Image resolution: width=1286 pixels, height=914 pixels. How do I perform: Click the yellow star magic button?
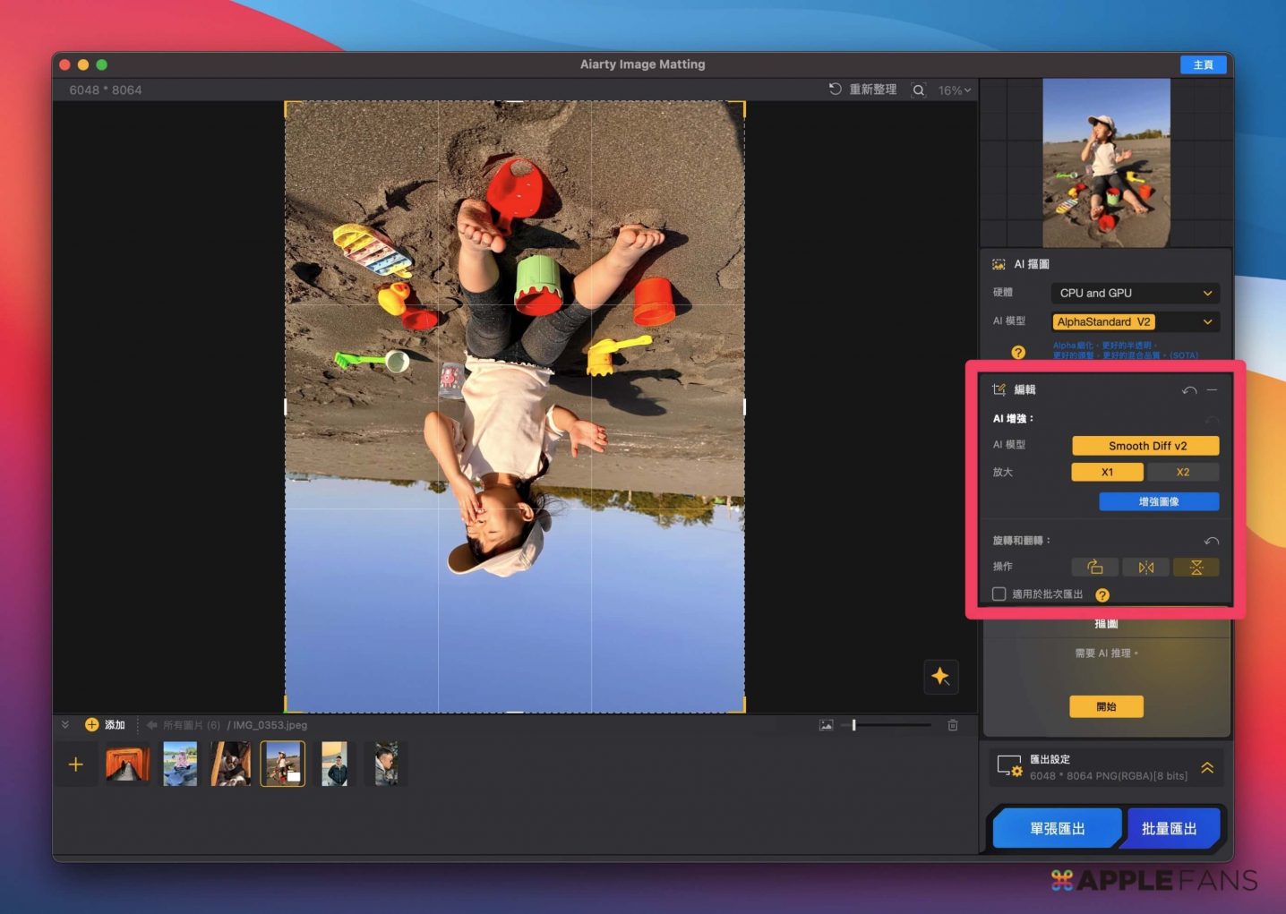pyautogui.click(x=940, y=677)
